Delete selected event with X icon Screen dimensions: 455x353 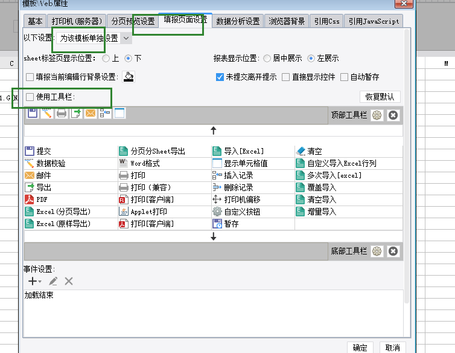coord(69,281)
